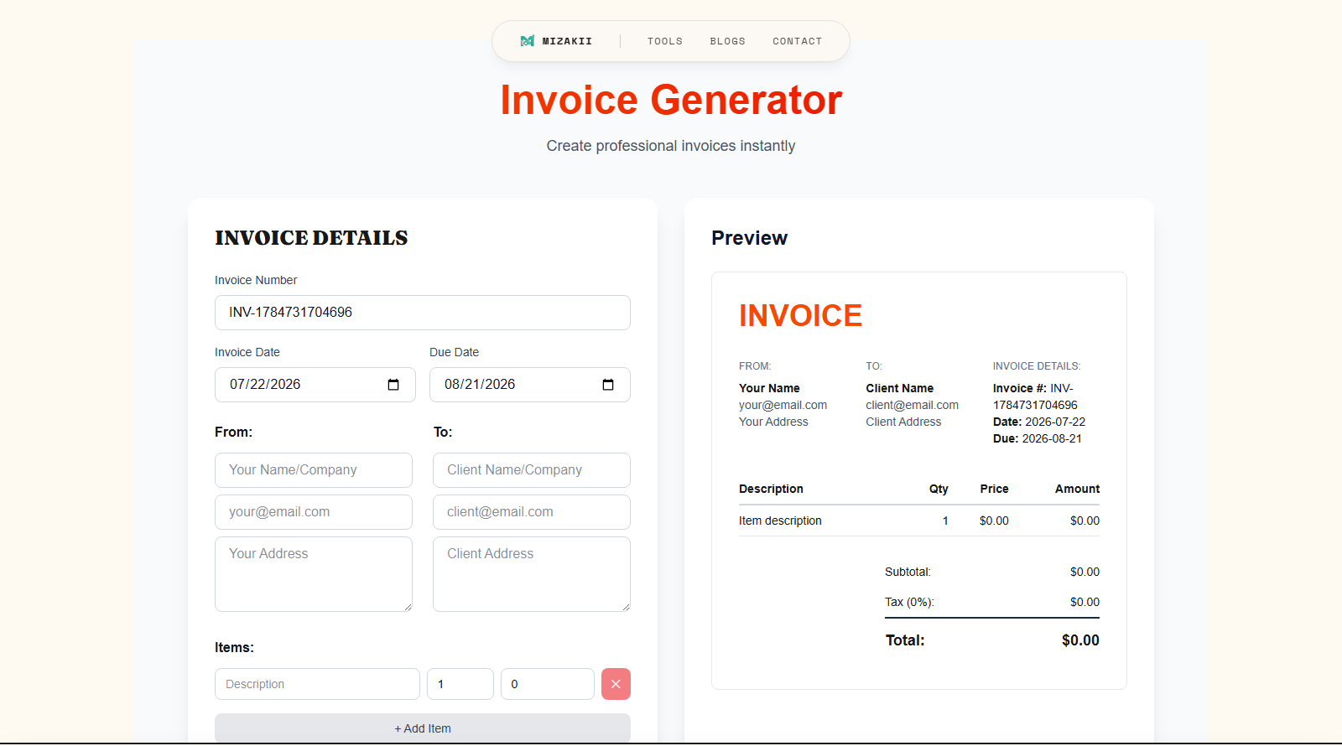The height and width of the screenshot is (746, 1342).
Task: Click 'Client Name' text in preview
Action: pos(900,388)
